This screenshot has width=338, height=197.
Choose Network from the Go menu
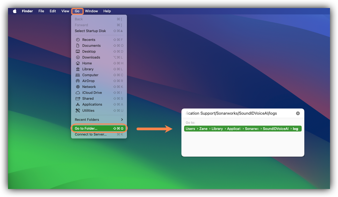99,87
